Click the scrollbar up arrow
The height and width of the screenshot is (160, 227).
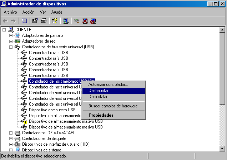tap(222, 30)
